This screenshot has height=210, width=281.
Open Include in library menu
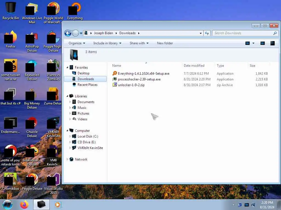(107, 43)
